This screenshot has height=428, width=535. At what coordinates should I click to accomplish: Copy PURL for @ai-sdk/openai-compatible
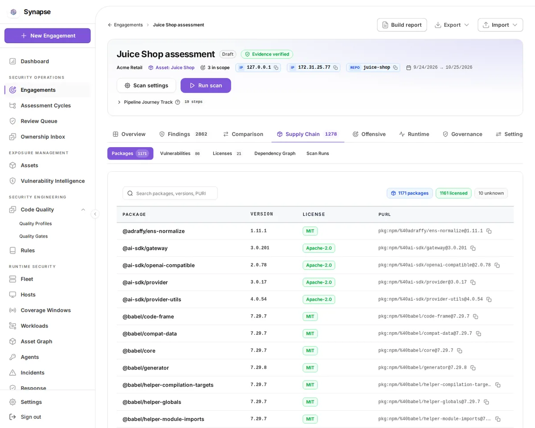pyautogui.click(x=497, y=265)
